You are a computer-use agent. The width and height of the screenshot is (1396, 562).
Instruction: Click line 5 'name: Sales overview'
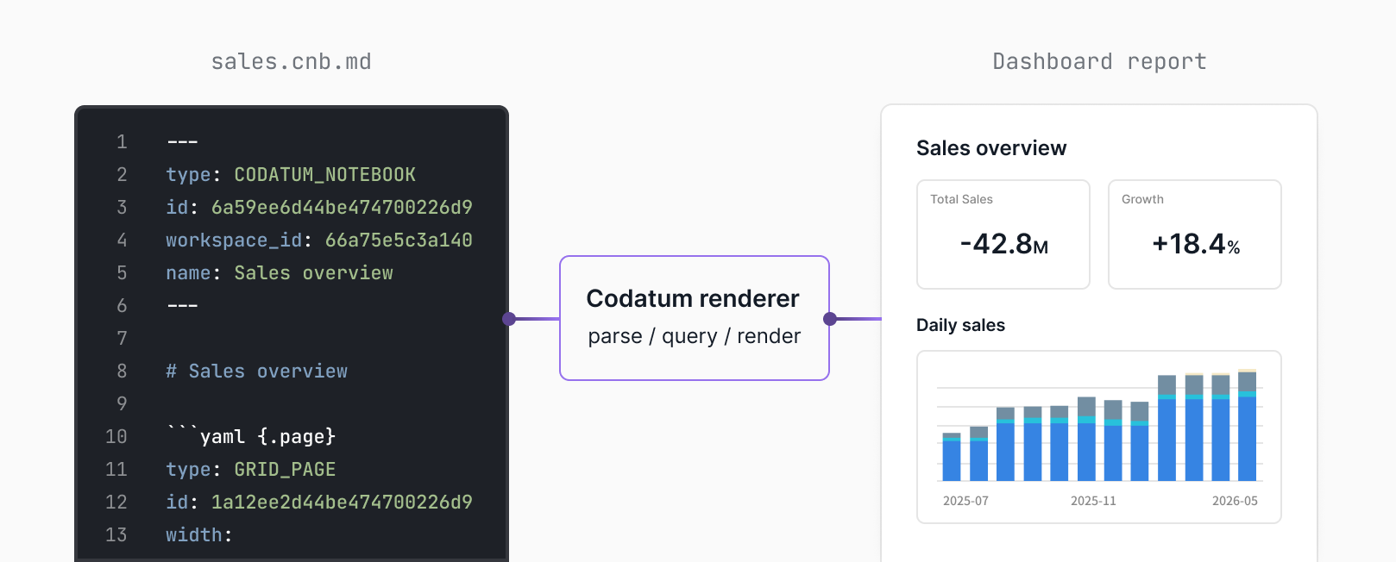pyautogui.click(x=280, y=273)
